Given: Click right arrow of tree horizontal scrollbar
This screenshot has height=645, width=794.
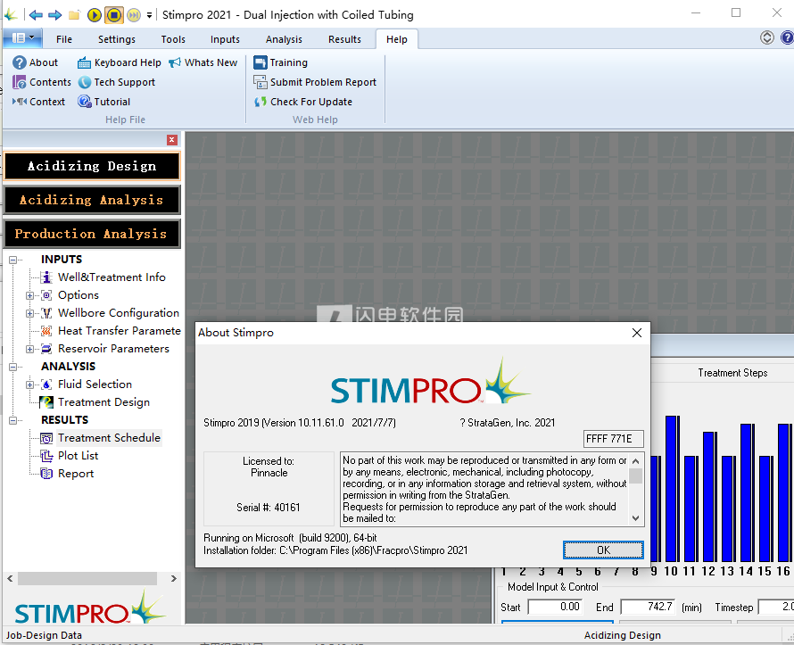Looking at the screenshot, I should click(174, 578).
